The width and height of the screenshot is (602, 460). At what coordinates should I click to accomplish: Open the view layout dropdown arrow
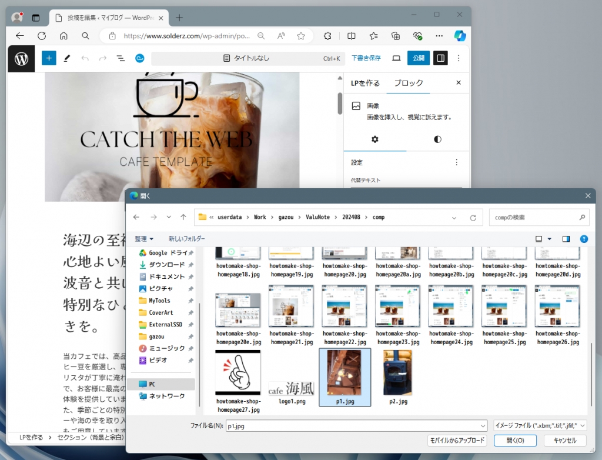[550, 239]
